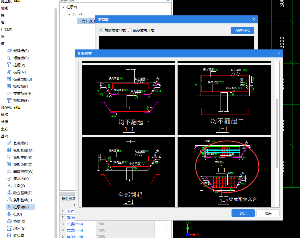Click the 长度 value field 1500
The width and height of the screenshot is (300, 238).
125,224
